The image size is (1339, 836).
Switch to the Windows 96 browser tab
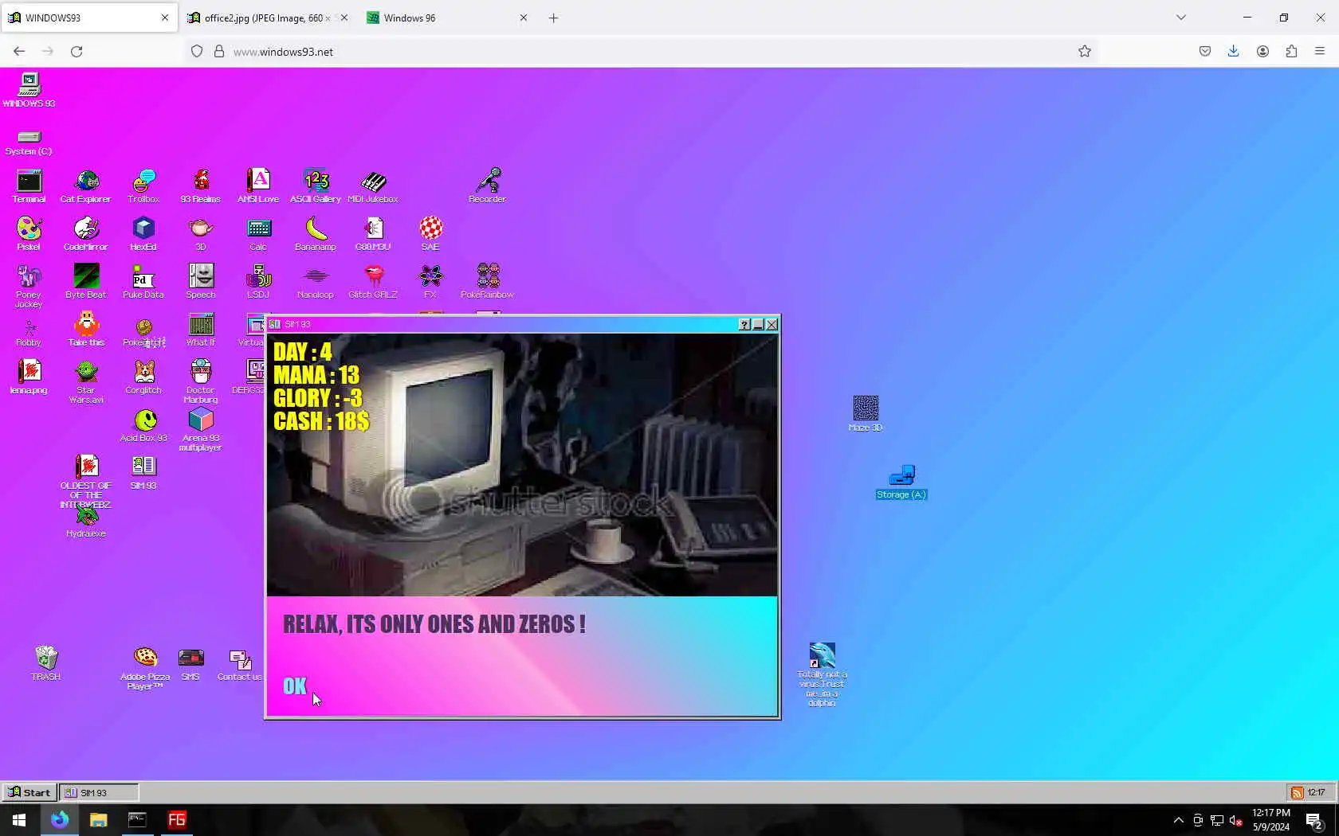tap(447, 18)
